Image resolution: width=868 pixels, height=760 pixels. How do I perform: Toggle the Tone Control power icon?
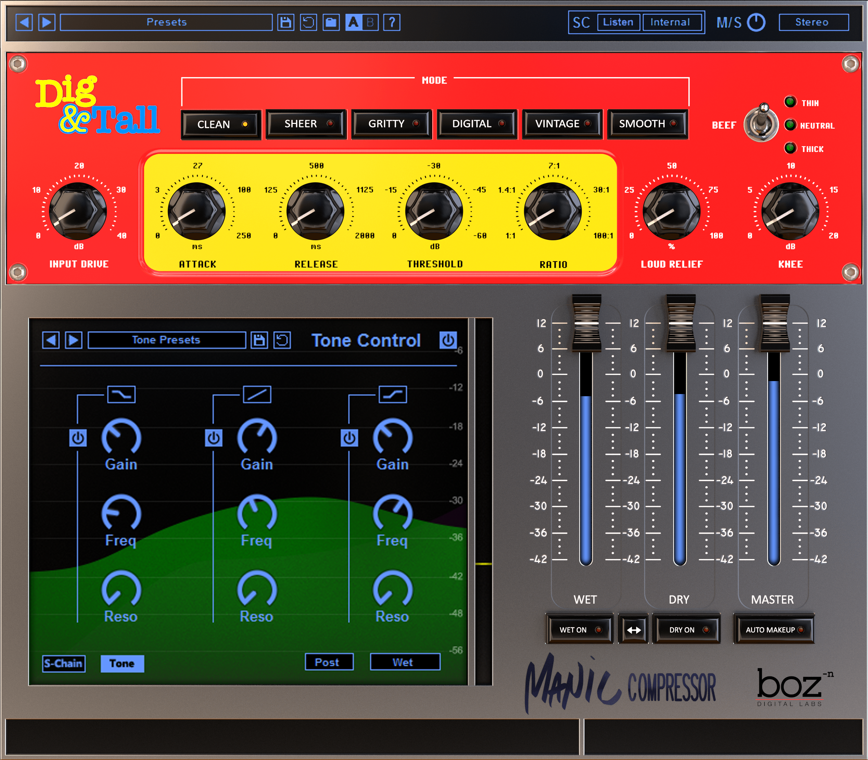[x=448, y=340]
